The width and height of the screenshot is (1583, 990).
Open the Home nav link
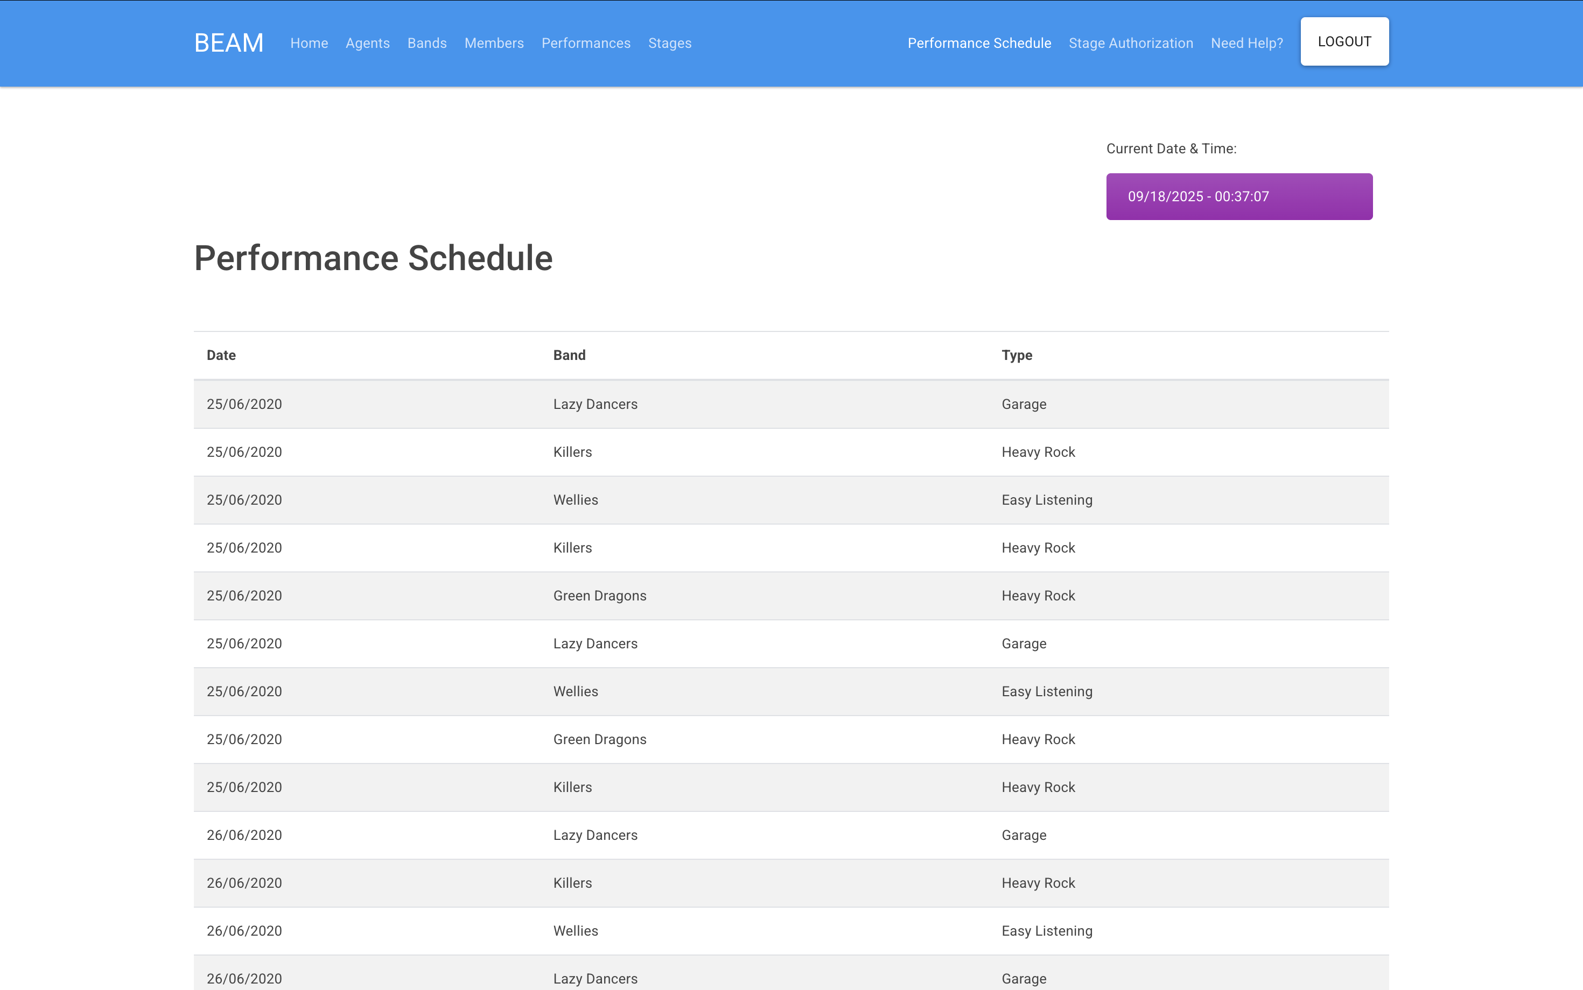point(309,43)
